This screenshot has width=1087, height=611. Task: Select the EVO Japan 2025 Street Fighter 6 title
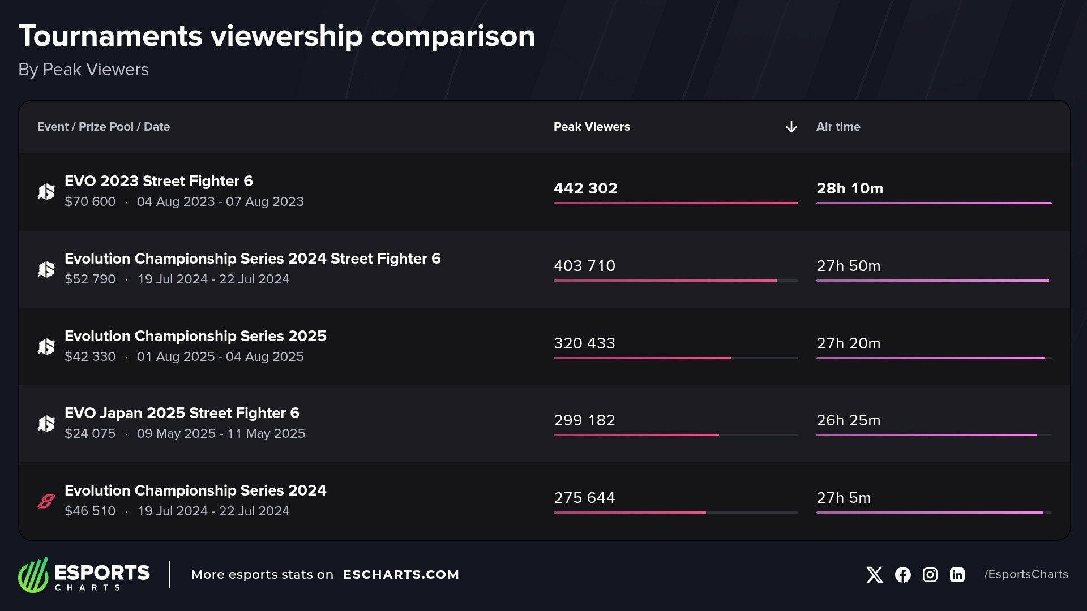[x=182, y=413]
